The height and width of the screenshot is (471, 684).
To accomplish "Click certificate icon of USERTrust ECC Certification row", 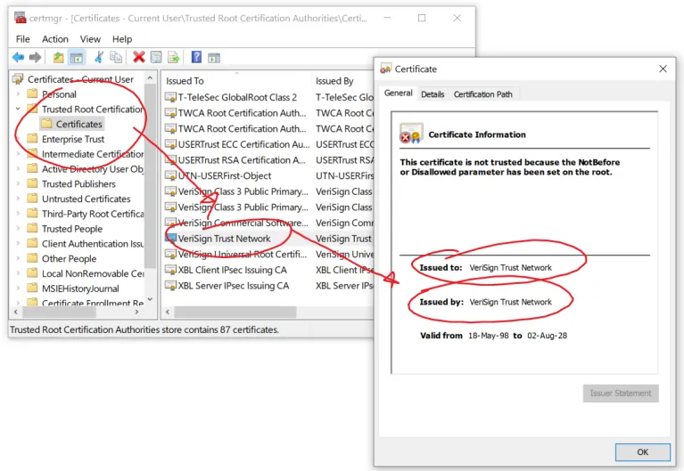I will (x=170, y=144).
